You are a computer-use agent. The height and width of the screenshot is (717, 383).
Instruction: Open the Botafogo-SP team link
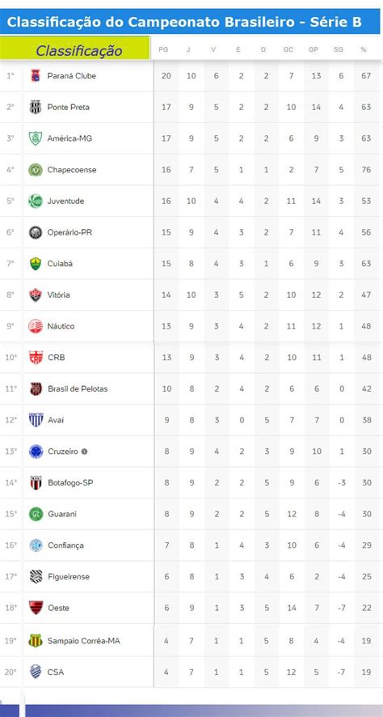pos(70,482)
